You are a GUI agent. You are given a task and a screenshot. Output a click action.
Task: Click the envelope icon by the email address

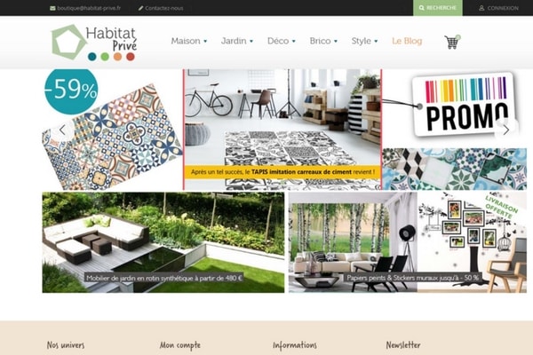click(52, 8)
